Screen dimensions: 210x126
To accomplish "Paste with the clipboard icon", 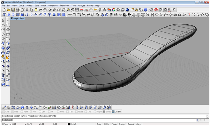I will [36, 10].
